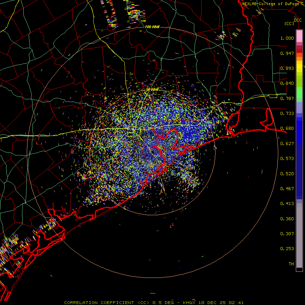Select the 0.360 legend value
The width and height of the screenshot is (305, 305).
pyautogui.click(x=287, y=219)
